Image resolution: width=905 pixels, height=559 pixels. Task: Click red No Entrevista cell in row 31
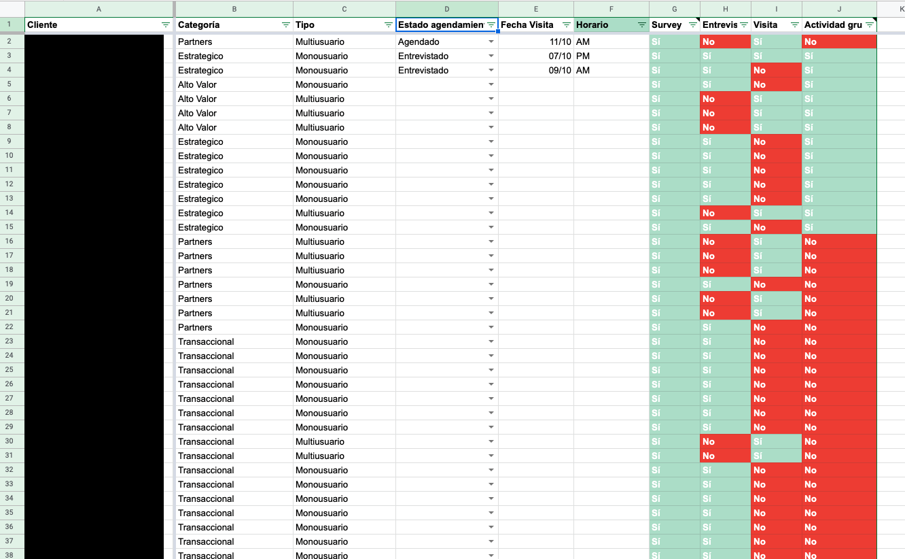[x=726, y=456]
